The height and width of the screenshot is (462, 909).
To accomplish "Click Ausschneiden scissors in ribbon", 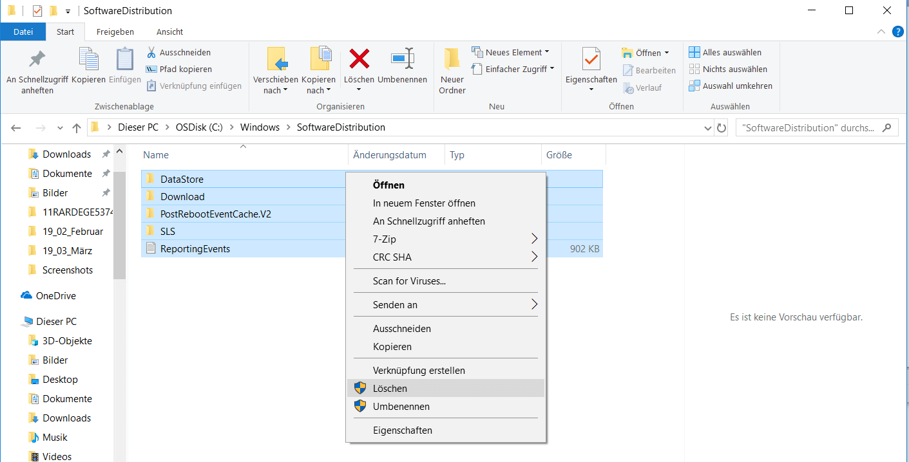I will pos(178,52).
